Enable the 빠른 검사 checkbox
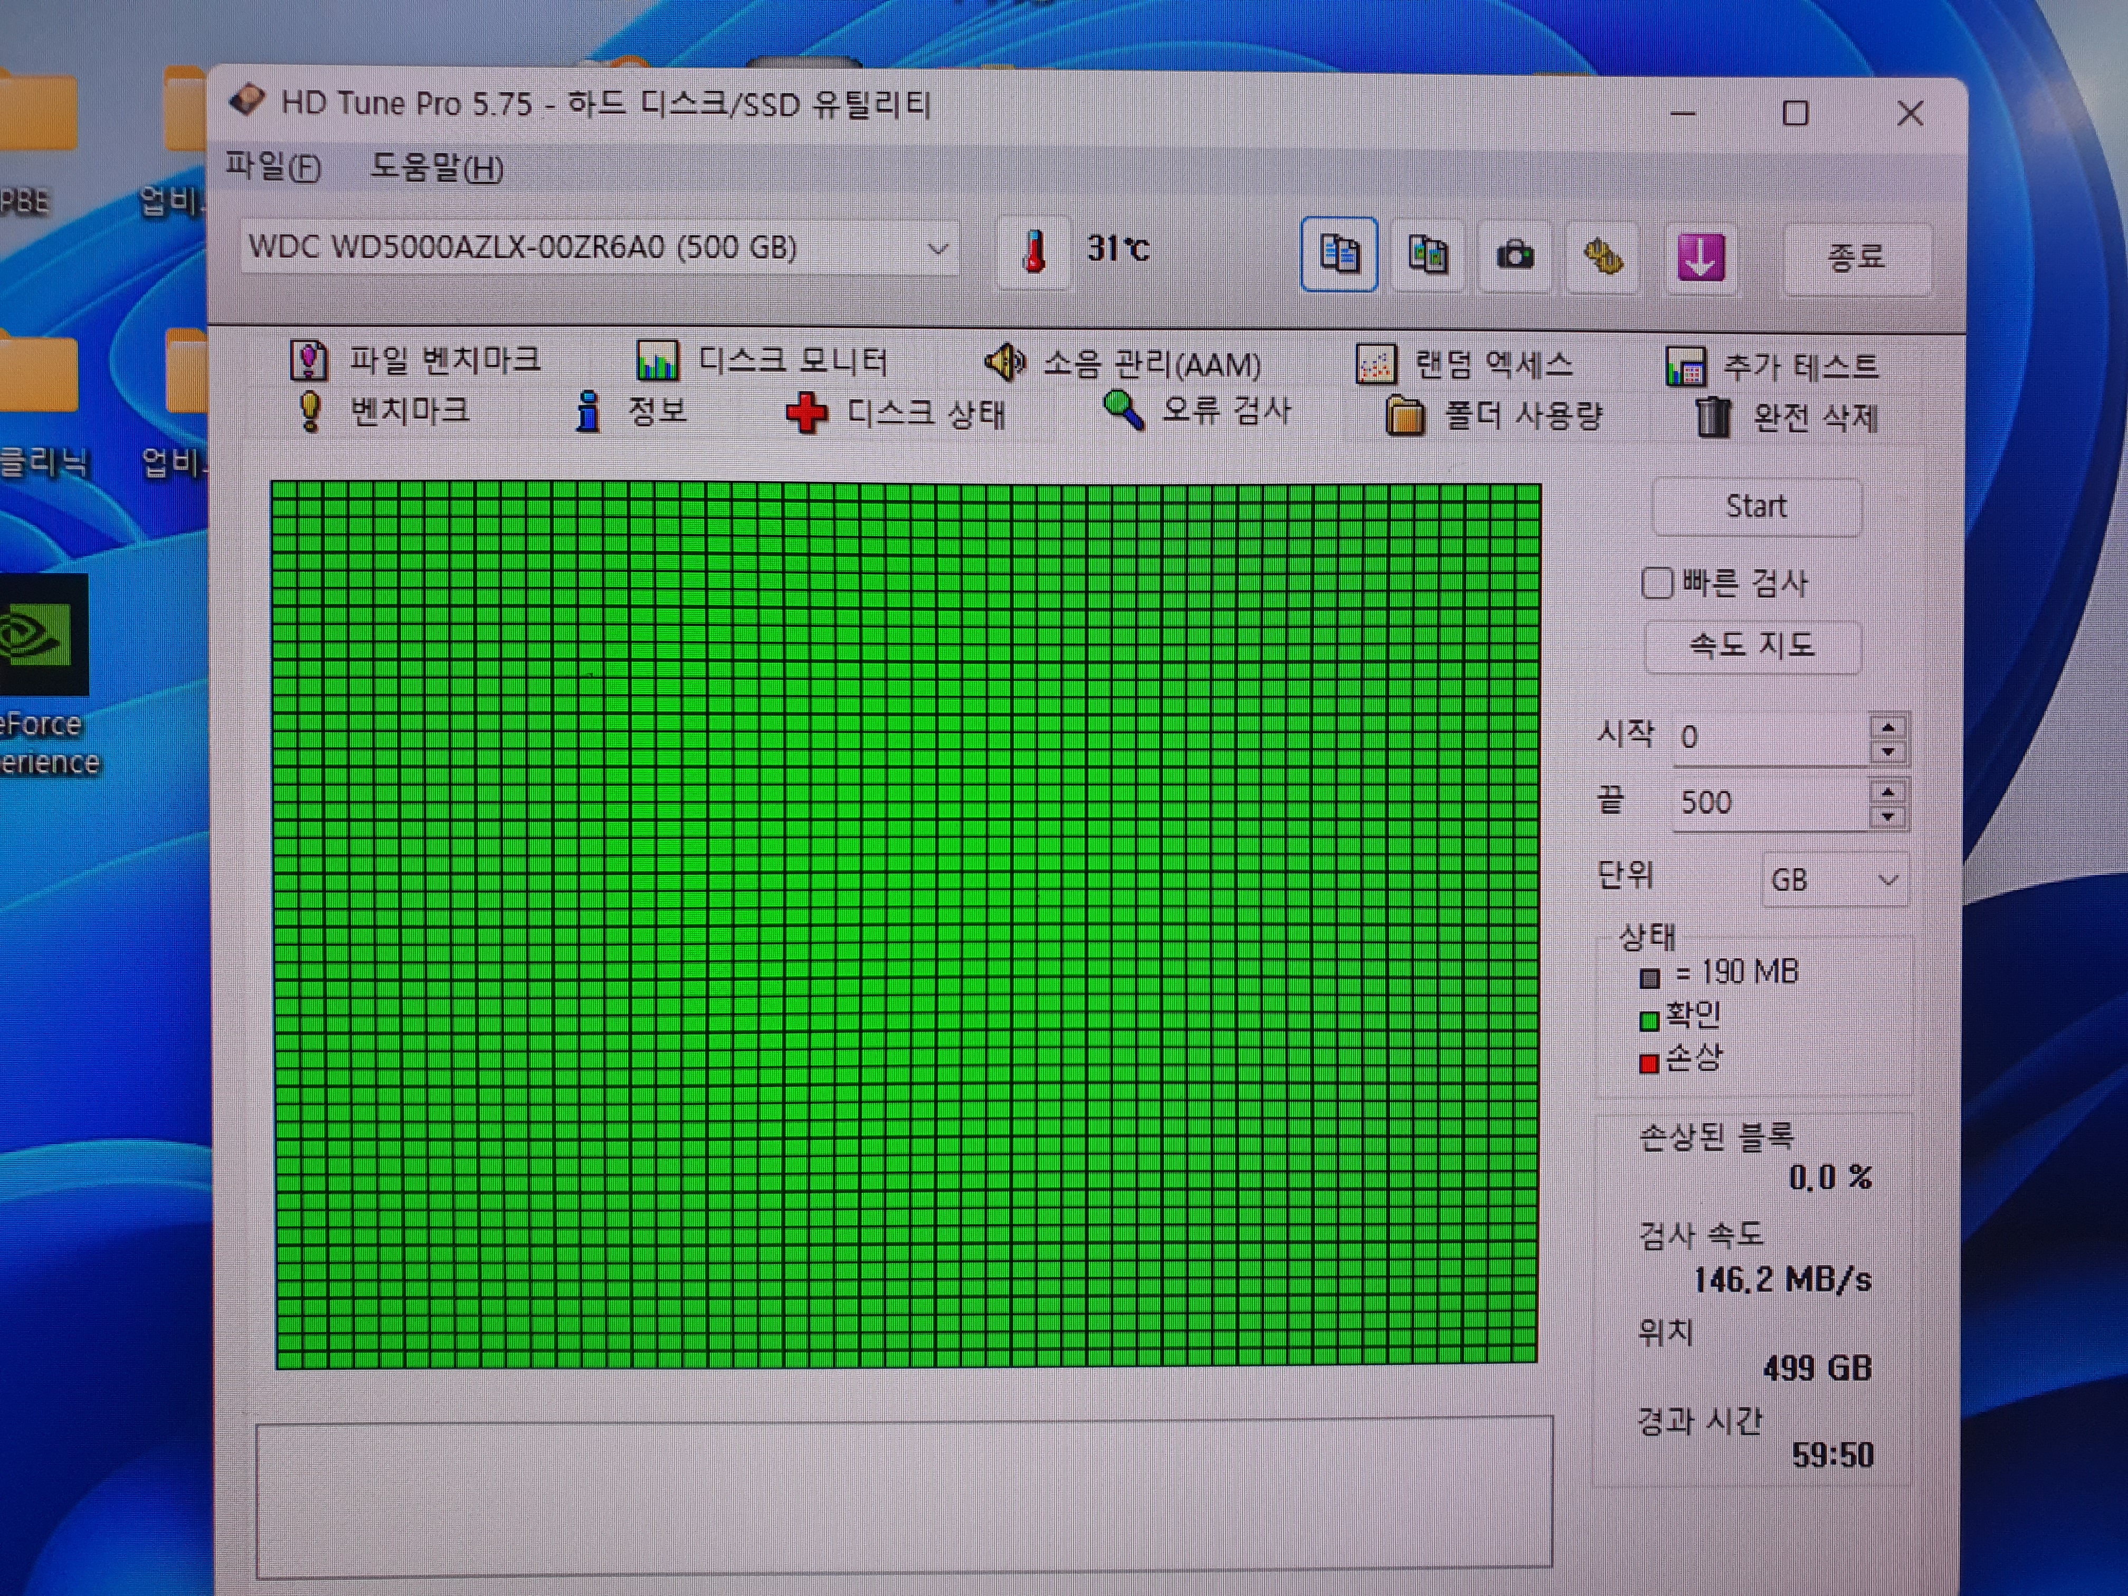 point(1657,583)
